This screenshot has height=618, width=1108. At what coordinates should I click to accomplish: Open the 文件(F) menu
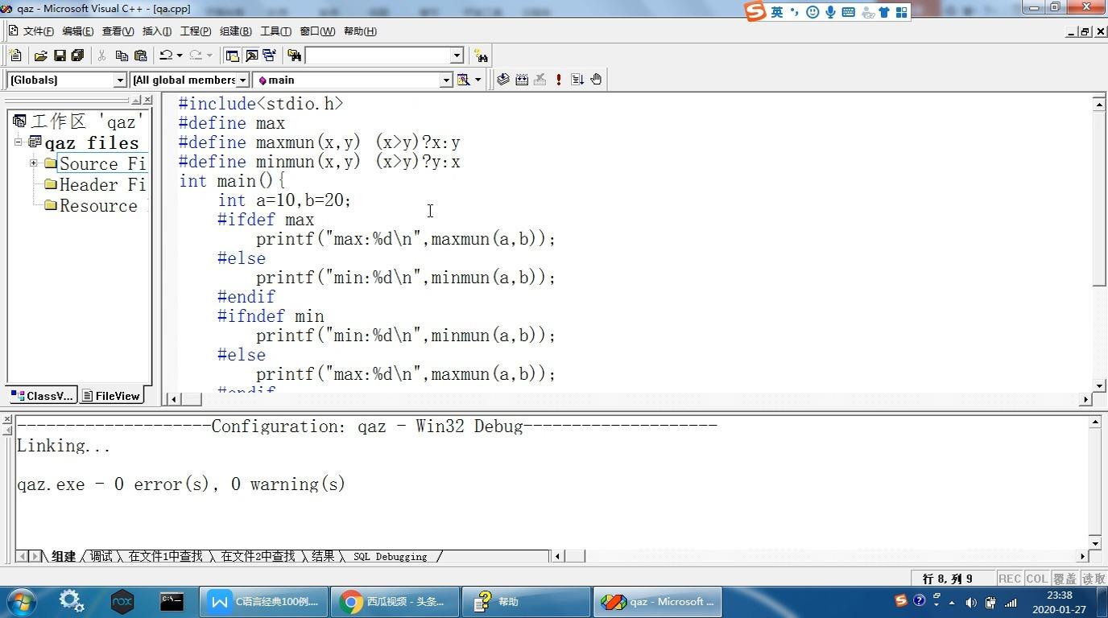[x=39, y=31]
